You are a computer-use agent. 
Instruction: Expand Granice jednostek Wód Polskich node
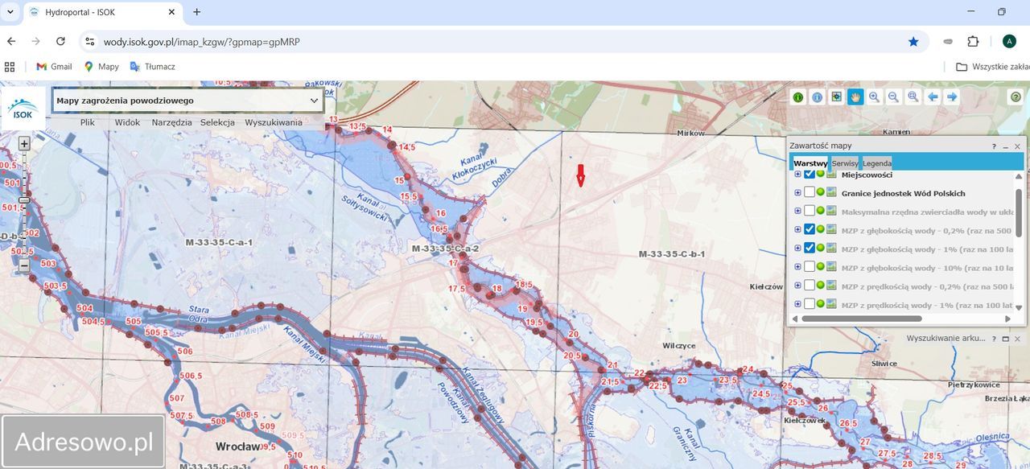click(797, 192)
